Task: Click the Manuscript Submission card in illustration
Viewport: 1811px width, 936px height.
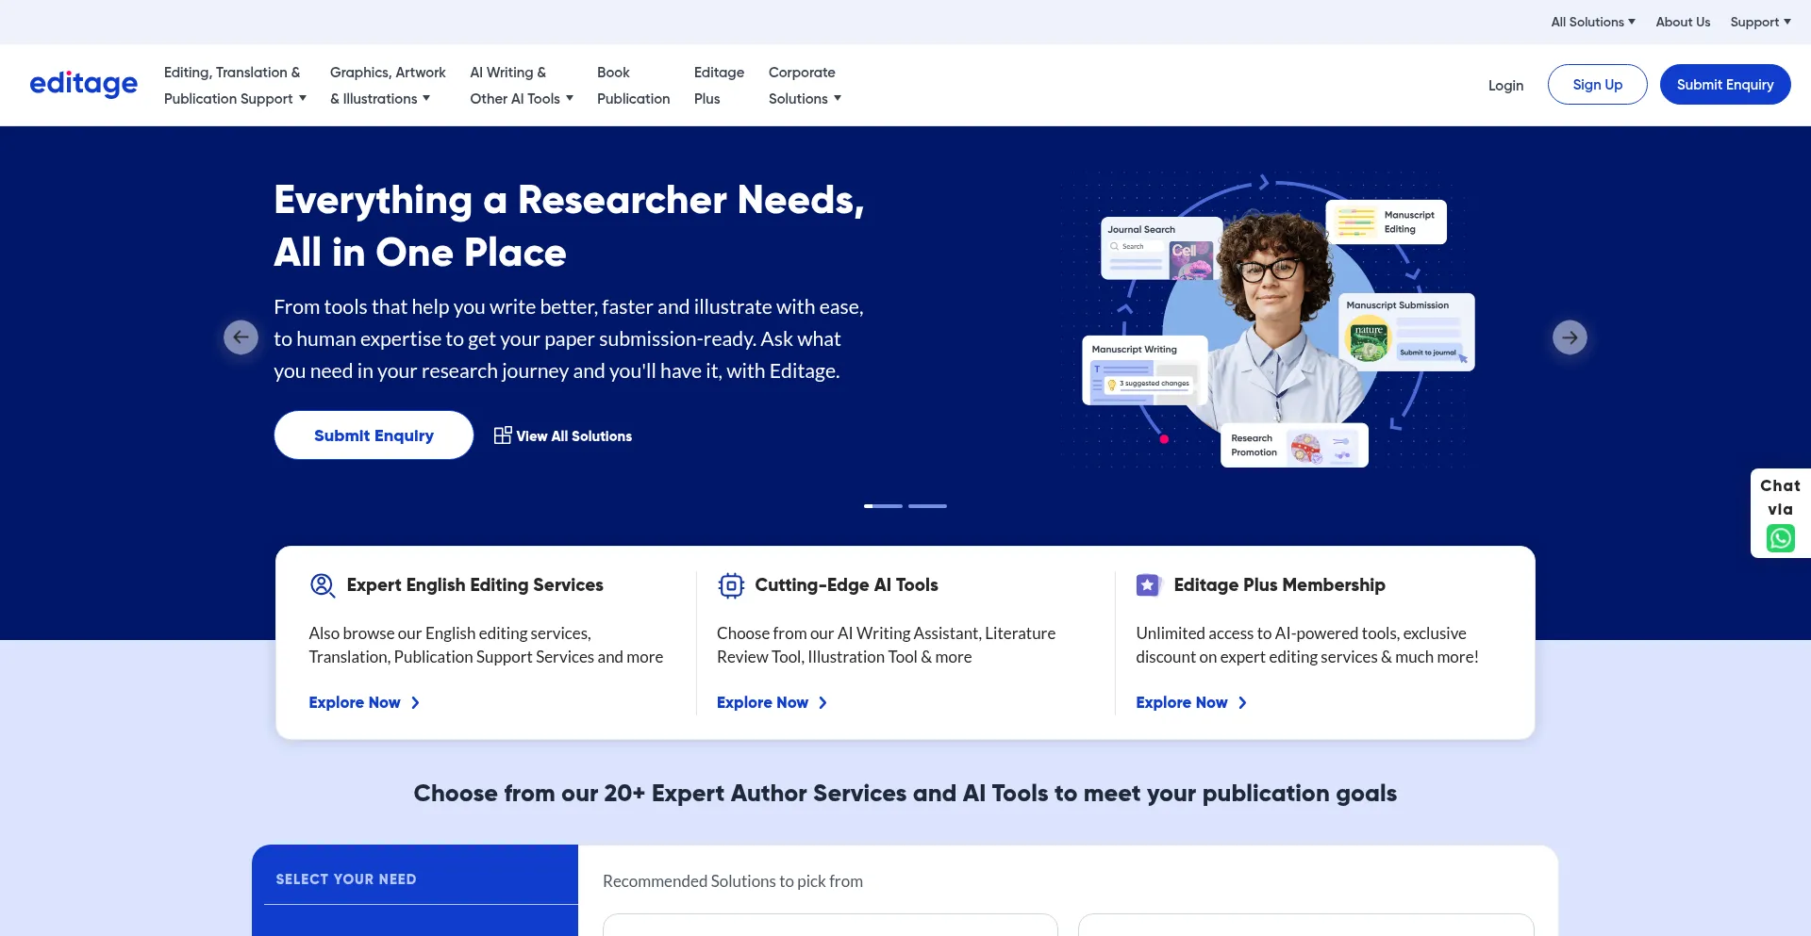Action: [x=1406, y=332]
